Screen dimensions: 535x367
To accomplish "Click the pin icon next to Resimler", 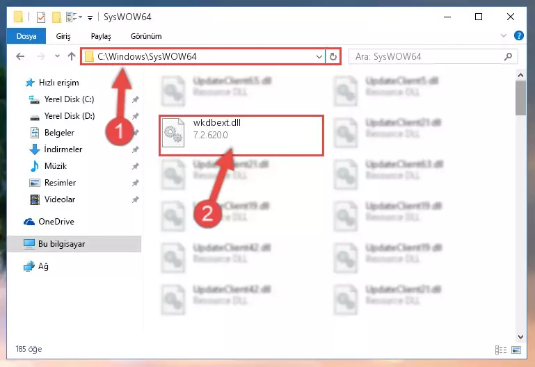I will click(136, 183).
